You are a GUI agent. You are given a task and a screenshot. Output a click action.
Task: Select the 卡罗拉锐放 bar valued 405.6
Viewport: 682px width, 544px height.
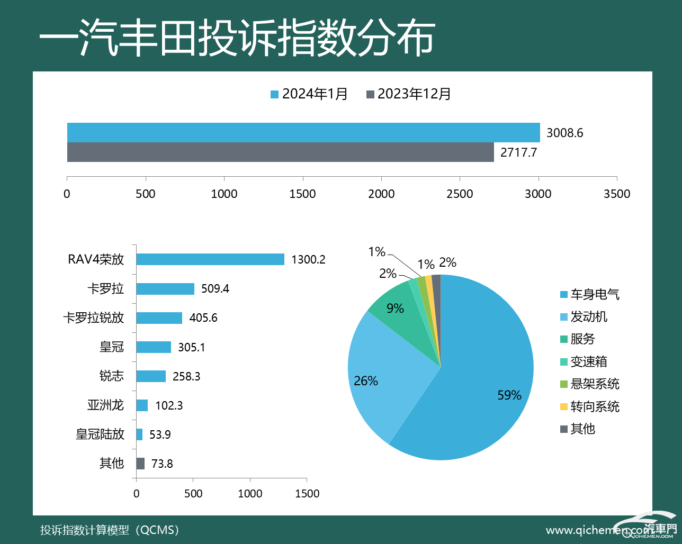[159, 318]
